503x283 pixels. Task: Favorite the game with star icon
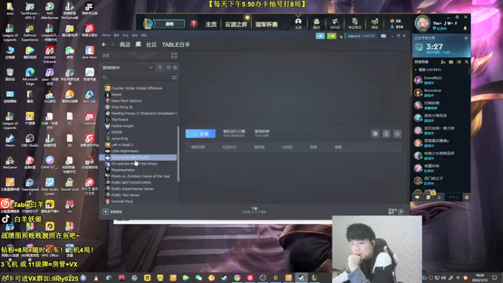click(x=397, y=134)
